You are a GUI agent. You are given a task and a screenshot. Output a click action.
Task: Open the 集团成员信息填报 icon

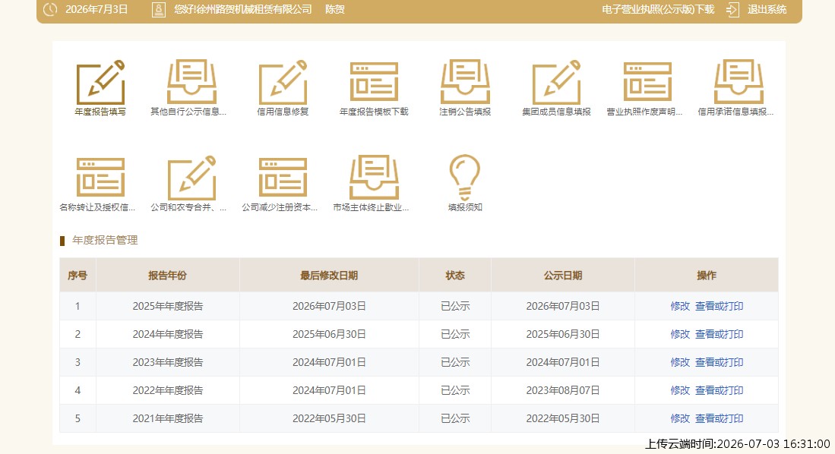pyautogui.click(x=556, y=83)
